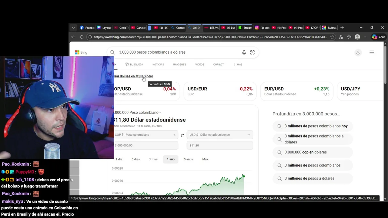This screenshot has height=218, width=388.
Task: Open the USD/JPY currency card
Action: [x=361, y=91]
